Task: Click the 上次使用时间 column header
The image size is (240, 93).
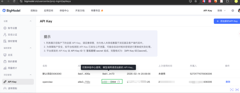Action: click(x=165, y=66)
